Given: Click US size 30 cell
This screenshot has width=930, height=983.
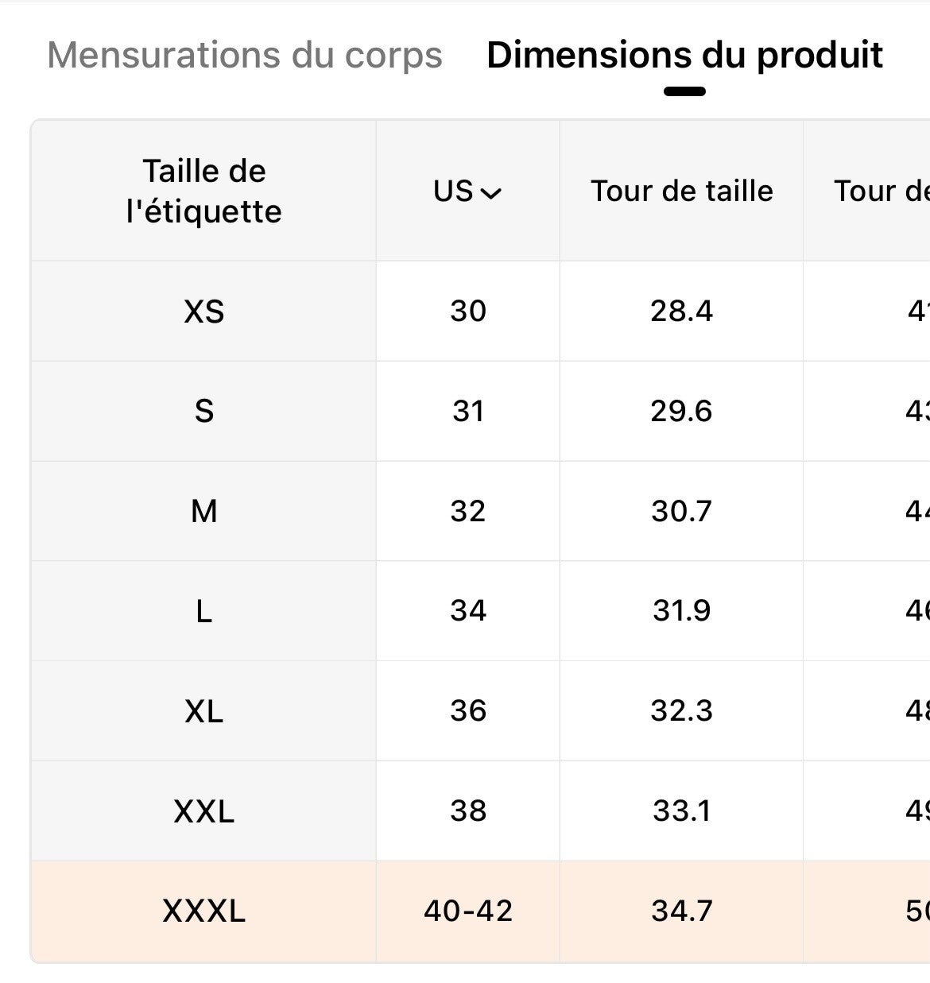Looking at the screenshot, I should 467,312.
